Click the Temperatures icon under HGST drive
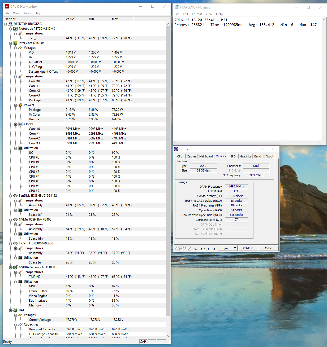327x347 pixels. point(20,248)
